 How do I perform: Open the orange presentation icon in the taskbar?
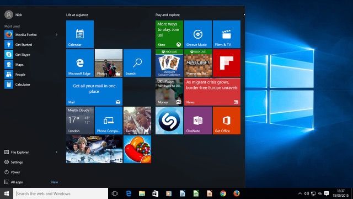pyautogui.click(x=210, y=193)
